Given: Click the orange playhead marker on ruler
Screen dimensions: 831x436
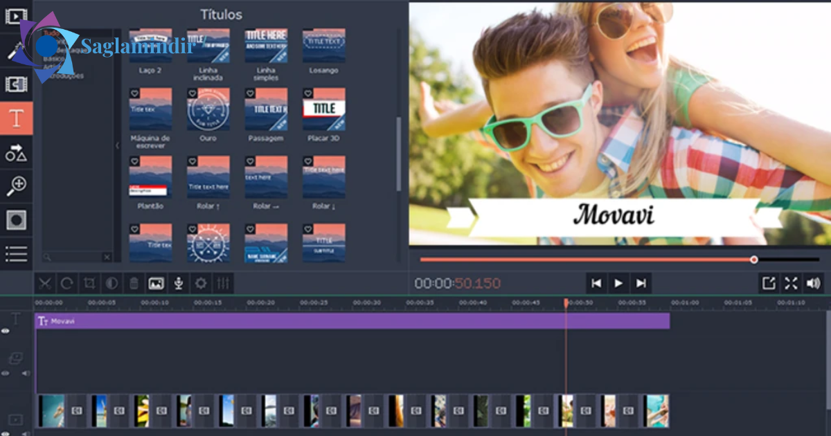Looking at the screenshot, I should point(566,302).
